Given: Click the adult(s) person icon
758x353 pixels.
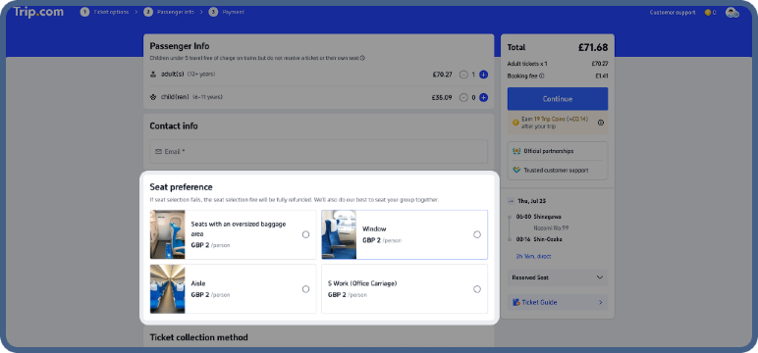Looking at the screenshot, I should click(x=153, y=75).
